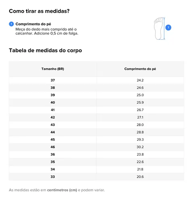Screen dimensions: 193x201
Task: Click the blue 1 badge next to Comprimento do pé
Action: [11, 24]
